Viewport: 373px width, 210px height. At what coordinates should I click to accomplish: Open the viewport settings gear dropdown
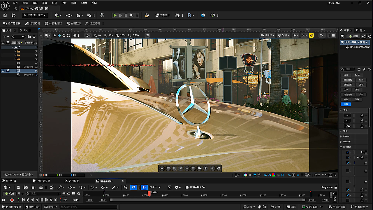pyautogui.click(x=322, y=35)
